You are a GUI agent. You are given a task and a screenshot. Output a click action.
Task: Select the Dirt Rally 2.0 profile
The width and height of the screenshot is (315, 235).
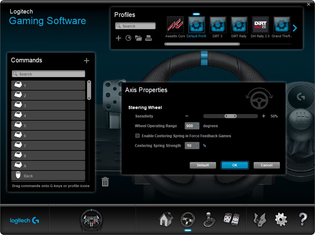coord(260,27)
